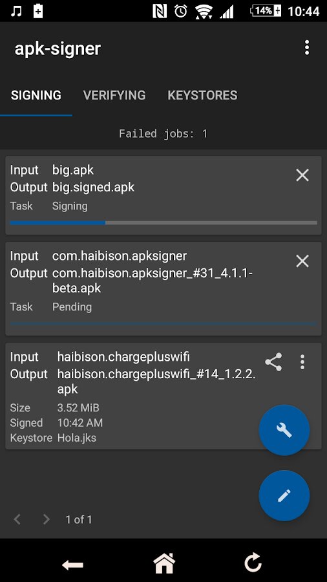
Task: Click the big.apk signing progress bar
Action: click(x=163, y=222)
